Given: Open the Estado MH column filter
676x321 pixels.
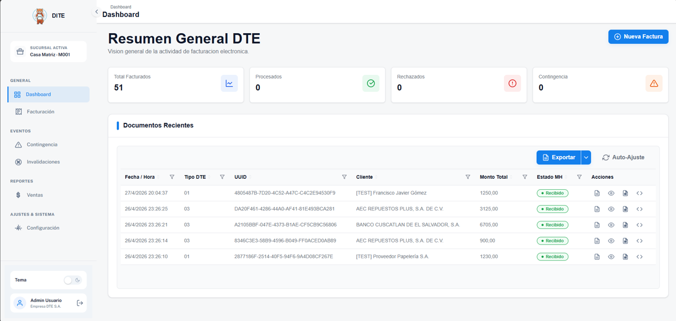Looking at the screenshot, I should (579, 177).
